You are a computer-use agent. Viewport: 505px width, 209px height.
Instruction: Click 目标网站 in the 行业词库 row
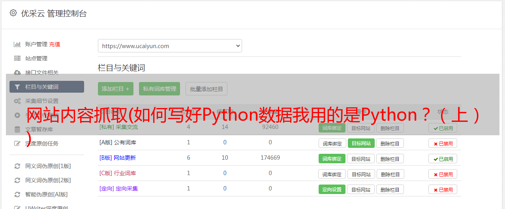361,174
